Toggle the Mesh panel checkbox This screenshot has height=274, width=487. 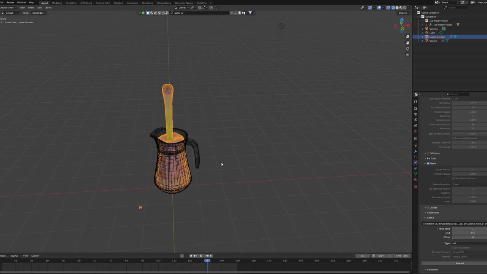tap(428, 163)
